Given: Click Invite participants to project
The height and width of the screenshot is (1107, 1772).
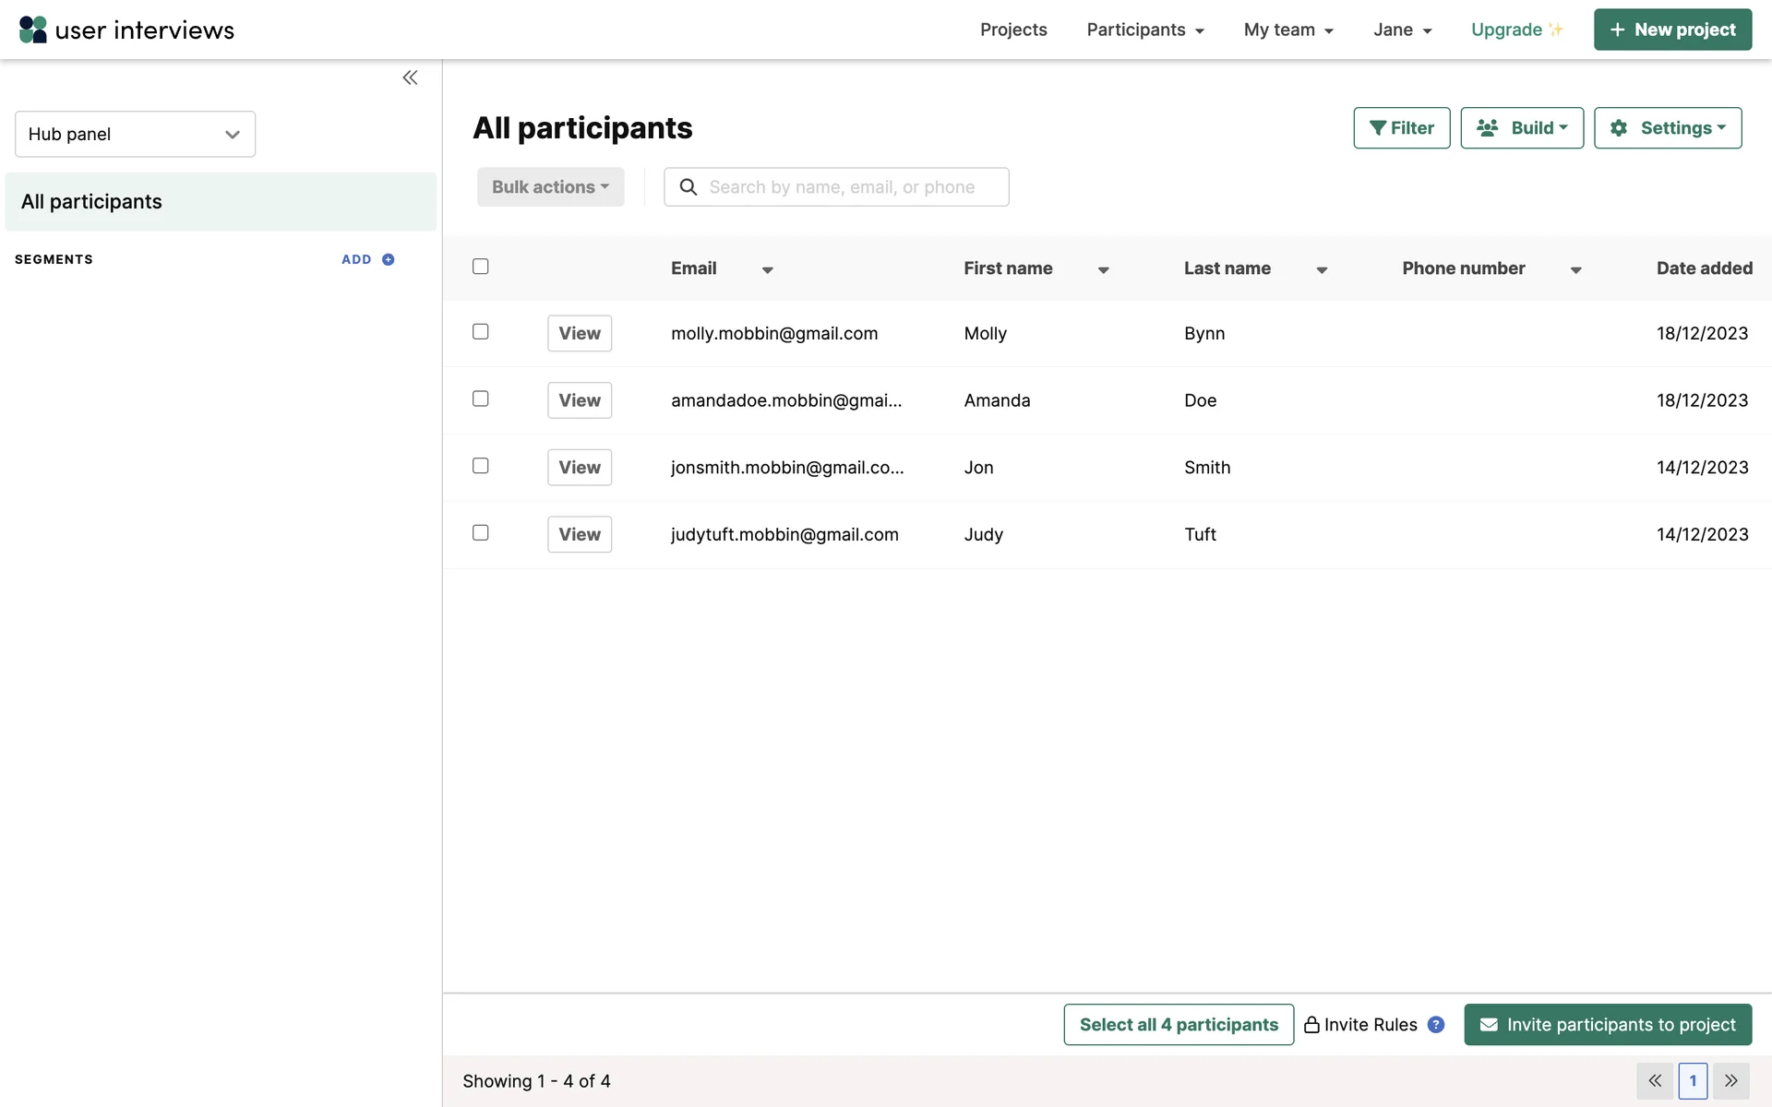Looking at the screenshot, I should (1607, 1025).
